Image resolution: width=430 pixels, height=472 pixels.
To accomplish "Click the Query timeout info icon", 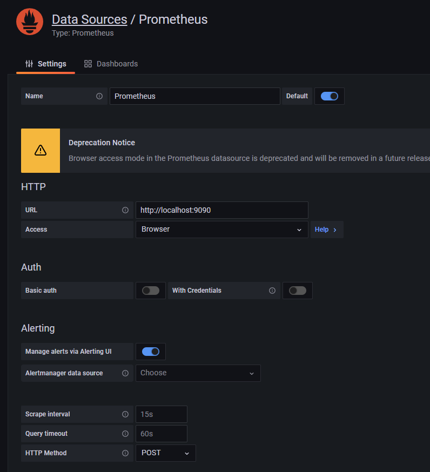I will click(x=125, y=434).
